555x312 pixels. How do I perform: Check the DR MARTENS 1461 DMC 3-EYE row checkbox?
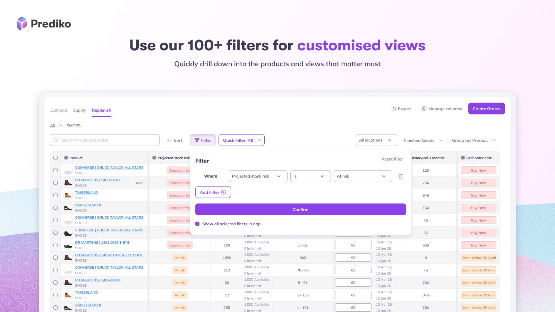55,245
